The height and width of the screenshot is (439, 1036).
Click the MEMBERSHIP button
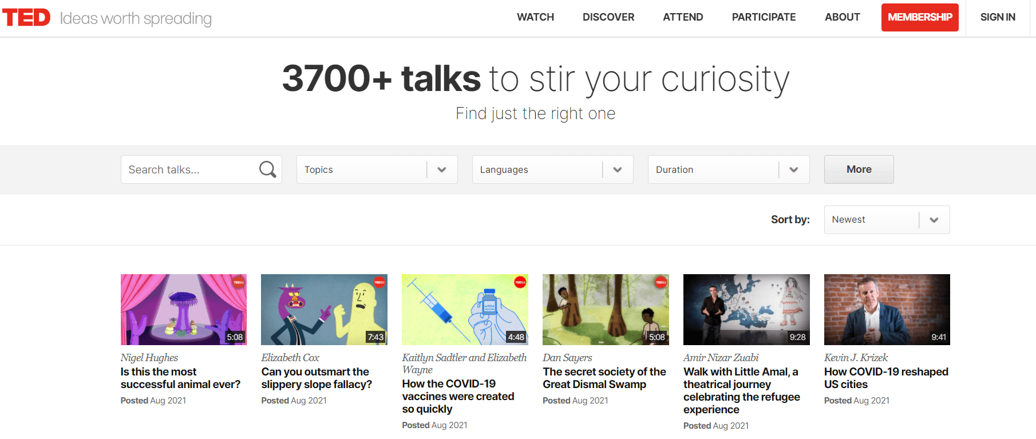(920, 17)
